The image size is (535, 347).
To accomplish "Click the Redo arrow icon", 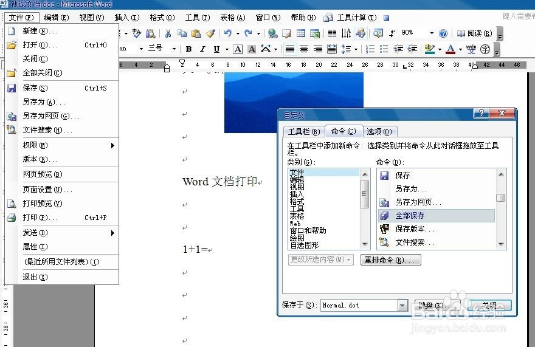I will click(x=249, y=33).
